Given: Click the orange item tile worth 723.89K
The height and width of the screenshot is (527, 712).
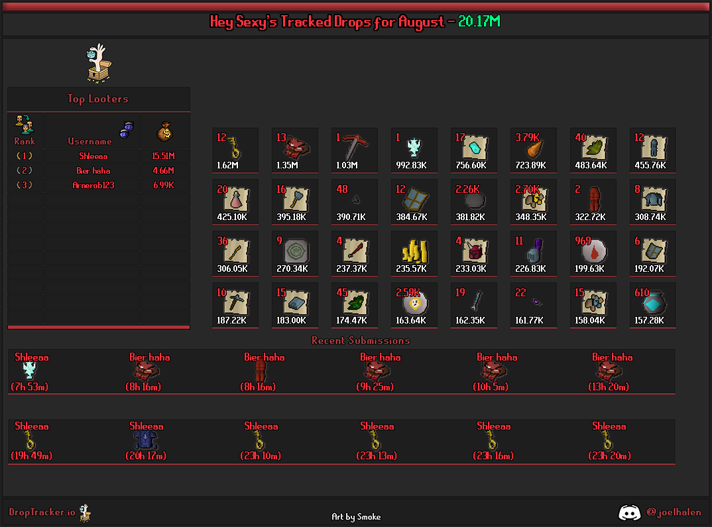Looking at the screenshot, I should click(534, 150).
